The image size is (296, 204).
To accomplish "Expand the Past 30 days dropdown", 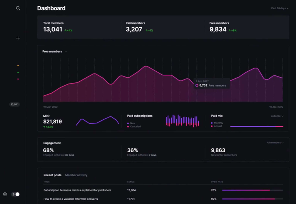I will tap(280, 8).
